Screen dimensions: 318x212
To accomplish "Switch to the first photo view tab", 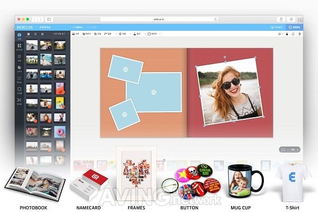I will pos(29,34).
